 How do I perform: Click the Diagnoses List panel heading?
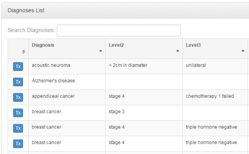coord(26,10)
